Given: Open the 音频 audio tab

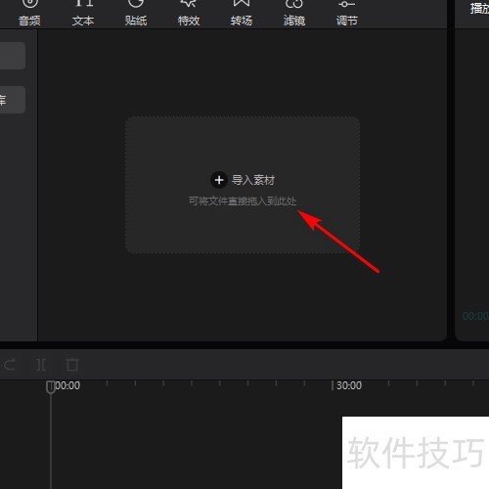Looking at the screenshot, I should pyautogui.click(x=29, y=14).
